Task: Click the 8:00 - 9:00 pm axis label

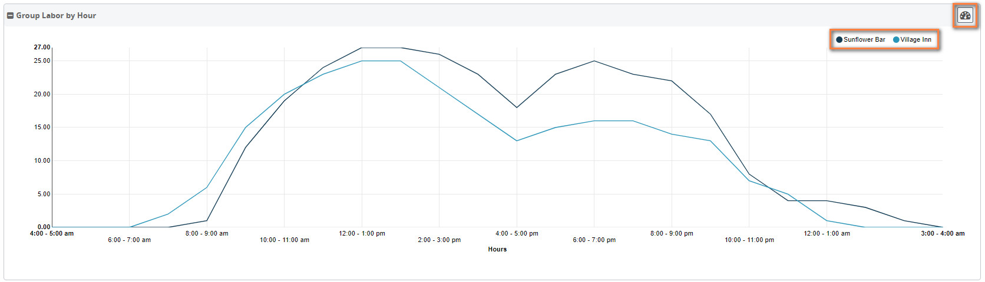Action: click(x=672, y=234)
